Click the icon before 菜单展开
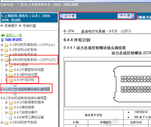Screen dimensions: 151x127 pos(2,26)
